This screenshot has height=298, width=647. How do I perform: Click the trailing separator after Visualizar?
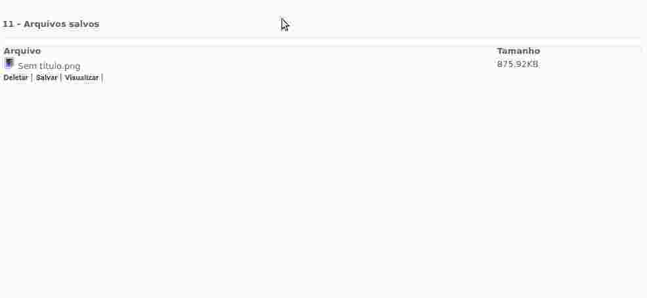[x=102, y=77]
